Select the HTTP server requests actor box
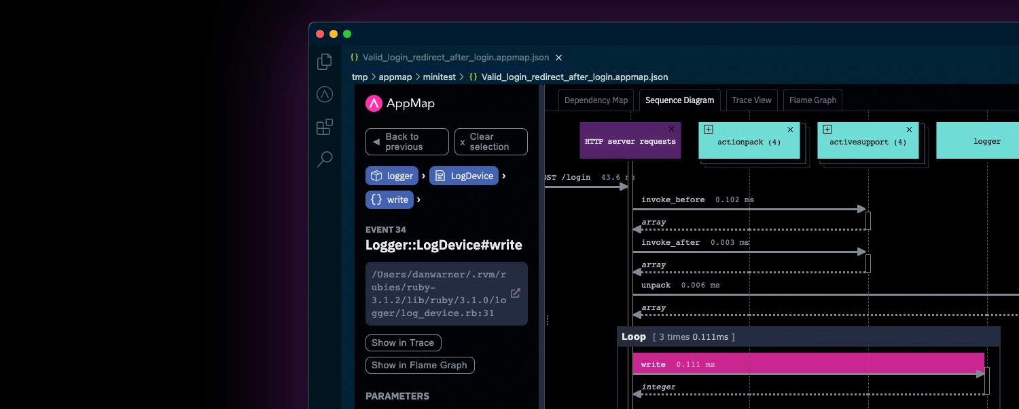Image resolution: width=1019 pixels, height=409 pixels. (x=630, y=140)
